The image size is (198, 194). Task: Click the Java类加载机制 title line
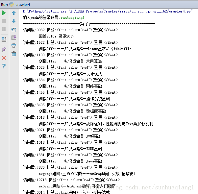pyautogui.click(x=96, y=124)
